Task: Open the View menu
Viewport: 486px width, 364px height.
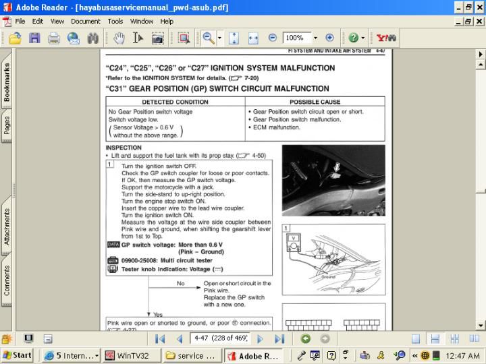Action: click(x=57, y=22)
